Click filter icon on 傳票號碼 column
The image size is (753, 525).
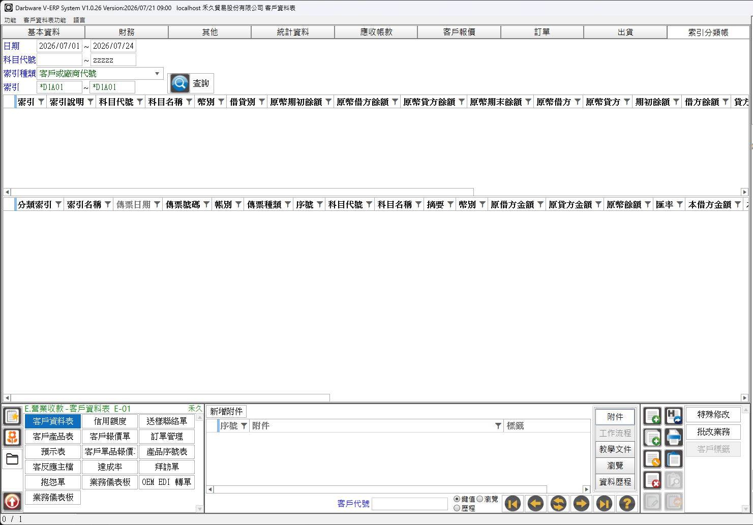(206, 205)
